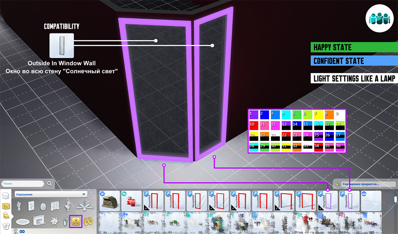The width and height of the screenshot is (398, 234).
Task: Select the bust sculpture decoration category
Action: [68, 206]
